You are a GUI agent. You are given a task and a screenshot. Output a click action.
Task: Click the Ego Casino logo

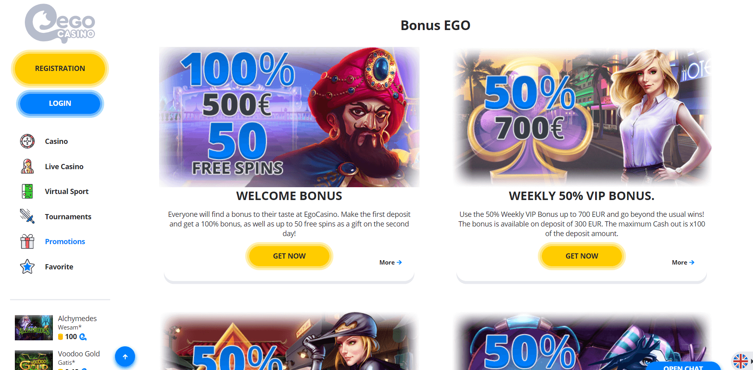pyautogui.click(x=60, y=23)
